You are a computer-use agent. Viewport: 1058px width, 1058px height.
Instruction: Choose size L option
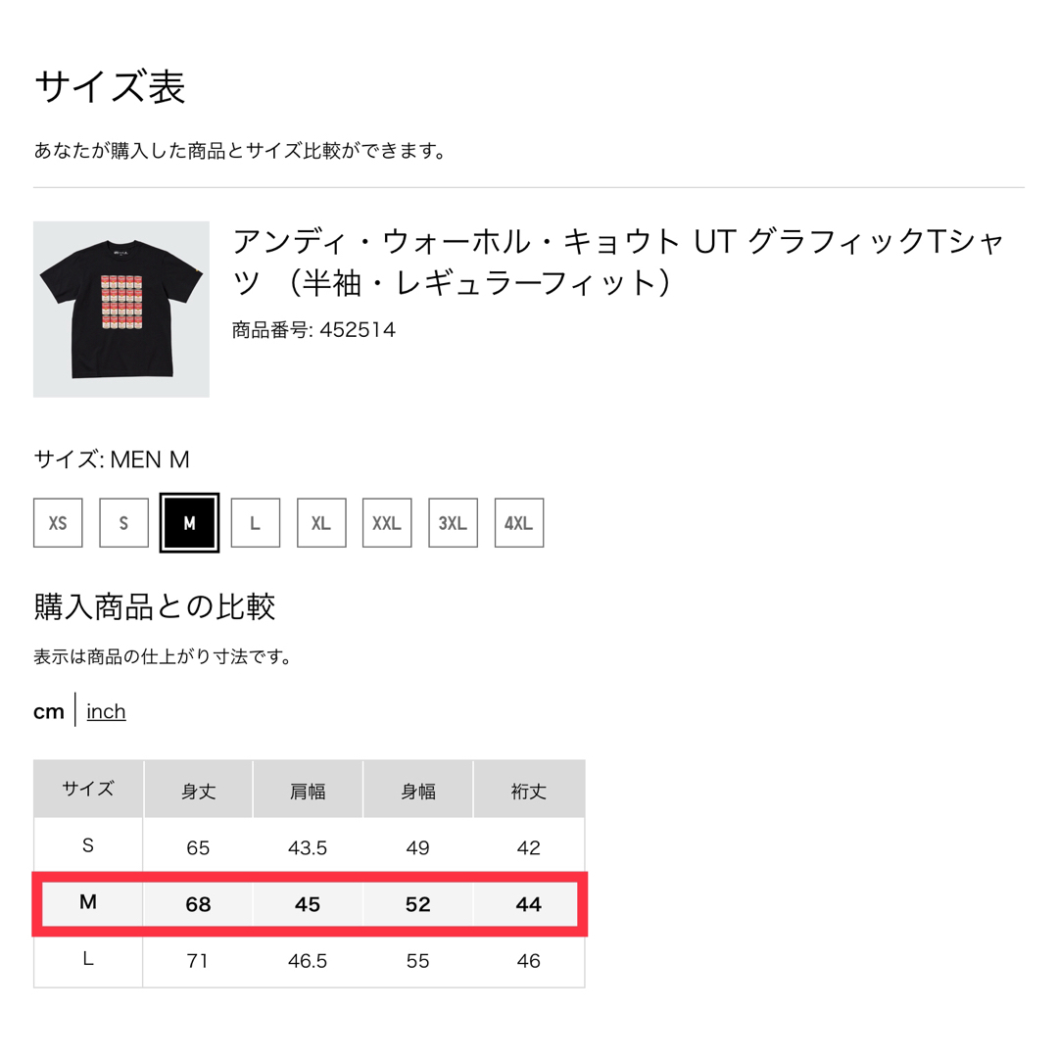coord(255,523)
